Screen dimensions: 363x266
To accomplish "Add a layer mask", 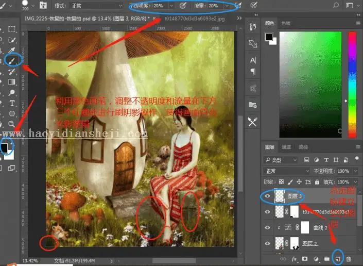I will coord(305,259).
